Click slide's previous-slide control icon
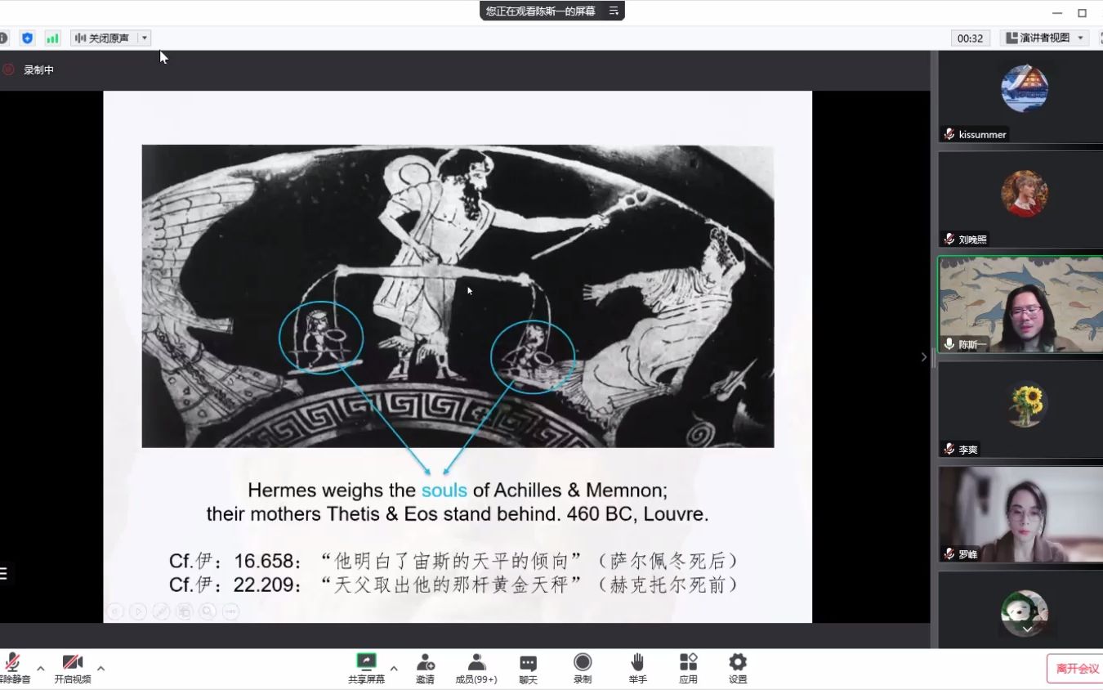Viewport: 1103px width, 690px height. pyautogui.click(x=115, y=611)
